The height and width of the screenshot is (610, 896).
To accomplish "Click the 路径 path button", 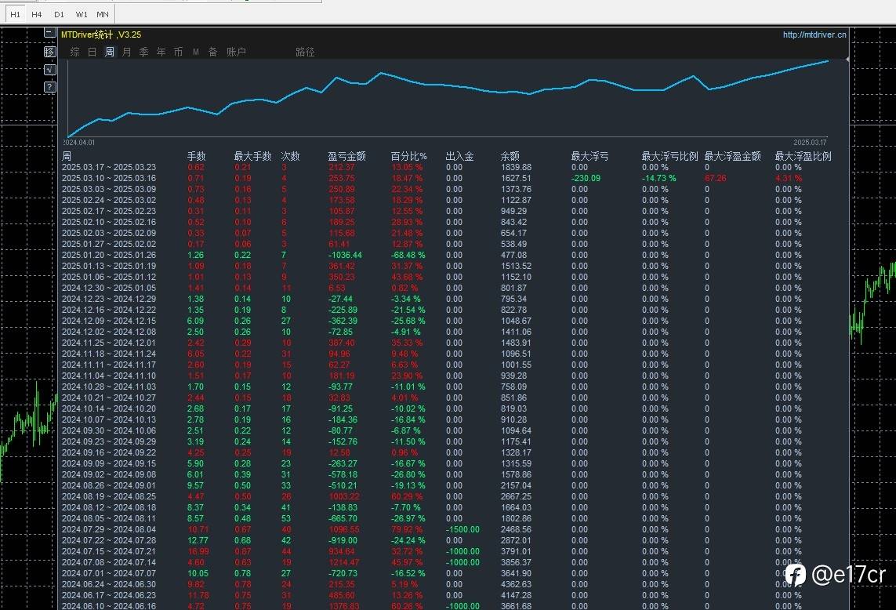I will [305, 52].
